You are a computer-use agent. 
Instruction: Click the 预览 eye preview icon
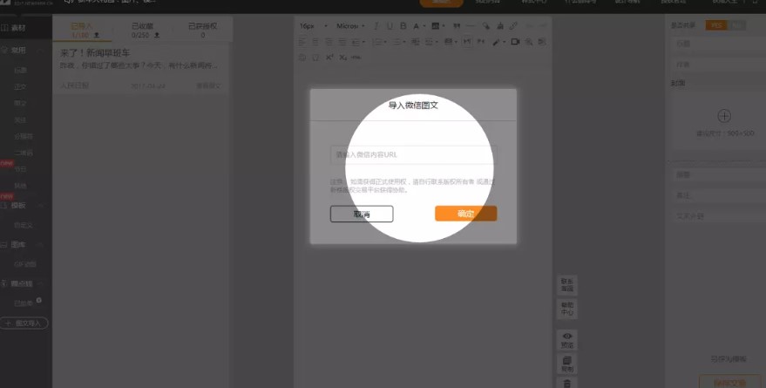(567, 338)
